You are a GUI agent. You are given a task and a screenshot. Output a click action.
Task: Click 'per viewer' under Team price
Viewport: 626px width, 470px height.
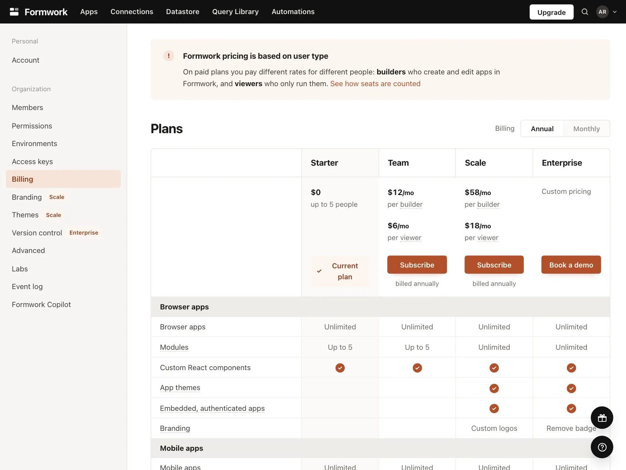point(404,238)
